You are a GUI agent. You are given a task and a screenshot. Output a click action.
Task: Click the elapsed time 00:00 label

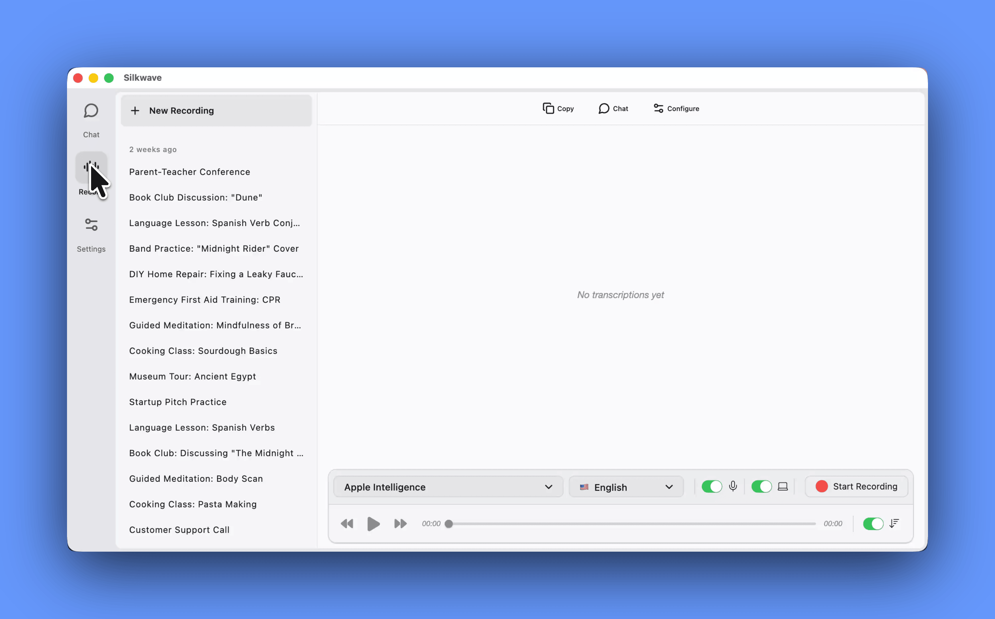pos(431,524)
